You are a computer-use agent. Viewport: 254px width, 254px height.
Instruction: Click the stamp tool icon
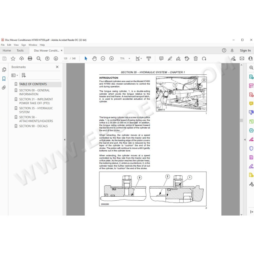point(187,58)
